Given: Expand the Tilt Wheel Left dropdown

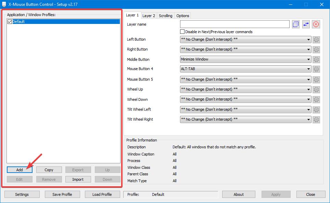Looking at the screenshot, I should [245, 109].
